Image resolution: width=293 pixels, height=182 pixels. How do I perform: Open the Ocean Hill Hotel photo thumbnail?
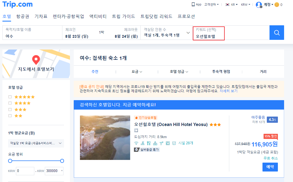pyautogui.click(x=105, y=138)
